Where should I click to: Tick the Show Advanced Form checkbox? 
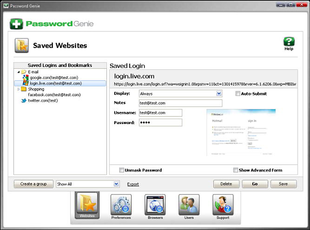tap(236, 170)
